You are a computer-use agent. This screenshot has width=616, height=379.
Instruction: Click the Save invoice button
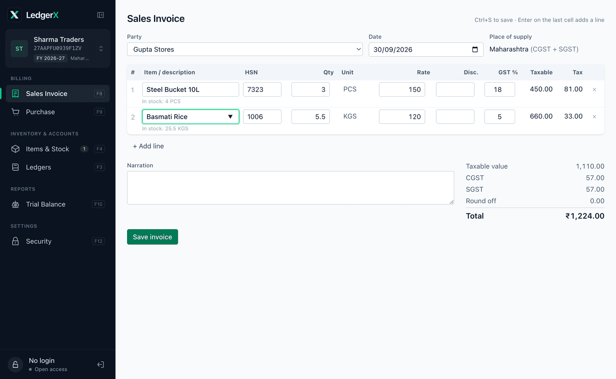point(152,237)
